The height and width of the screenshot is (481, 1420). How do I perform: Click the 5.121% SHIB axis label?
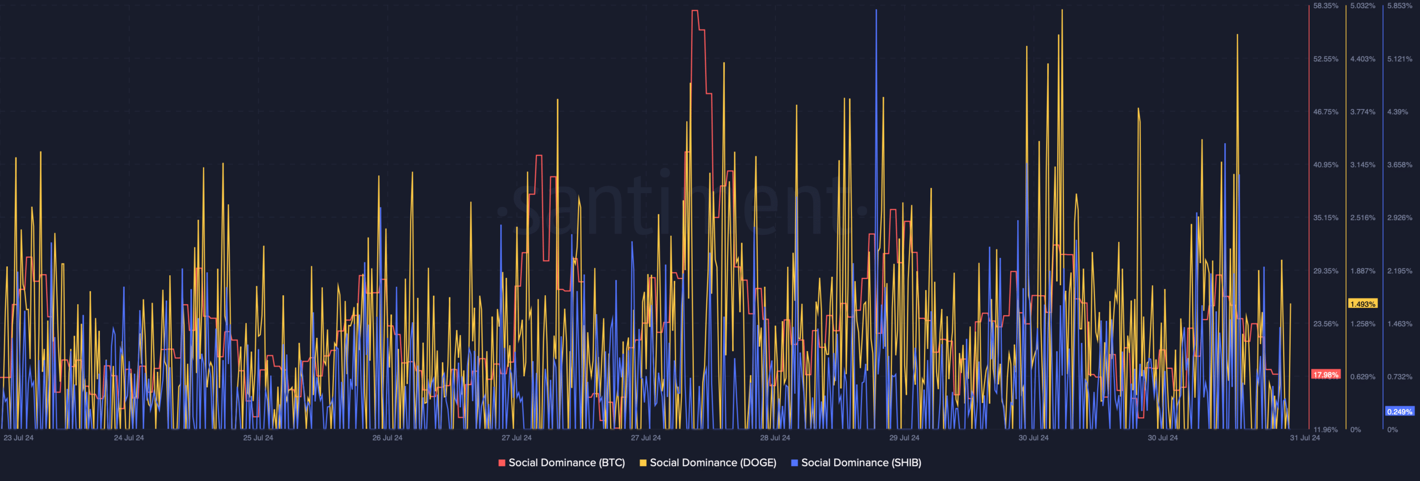click(1400, 59)
